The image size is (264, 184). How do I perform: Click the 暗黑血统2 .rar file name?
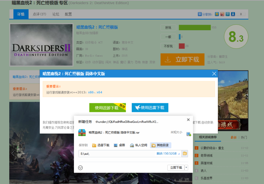pos(114,133)
